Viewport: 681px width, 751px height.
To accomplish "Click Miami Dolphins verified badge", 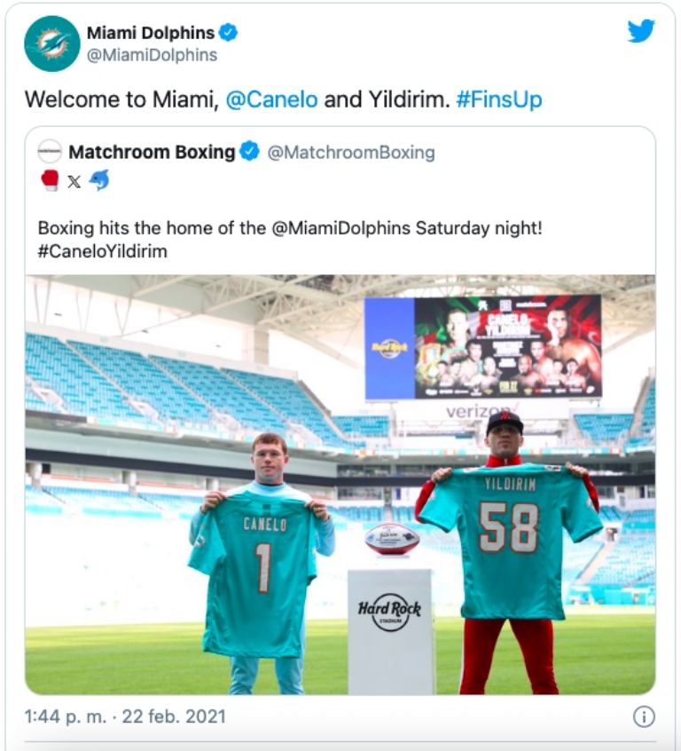I will click(228, 33).
